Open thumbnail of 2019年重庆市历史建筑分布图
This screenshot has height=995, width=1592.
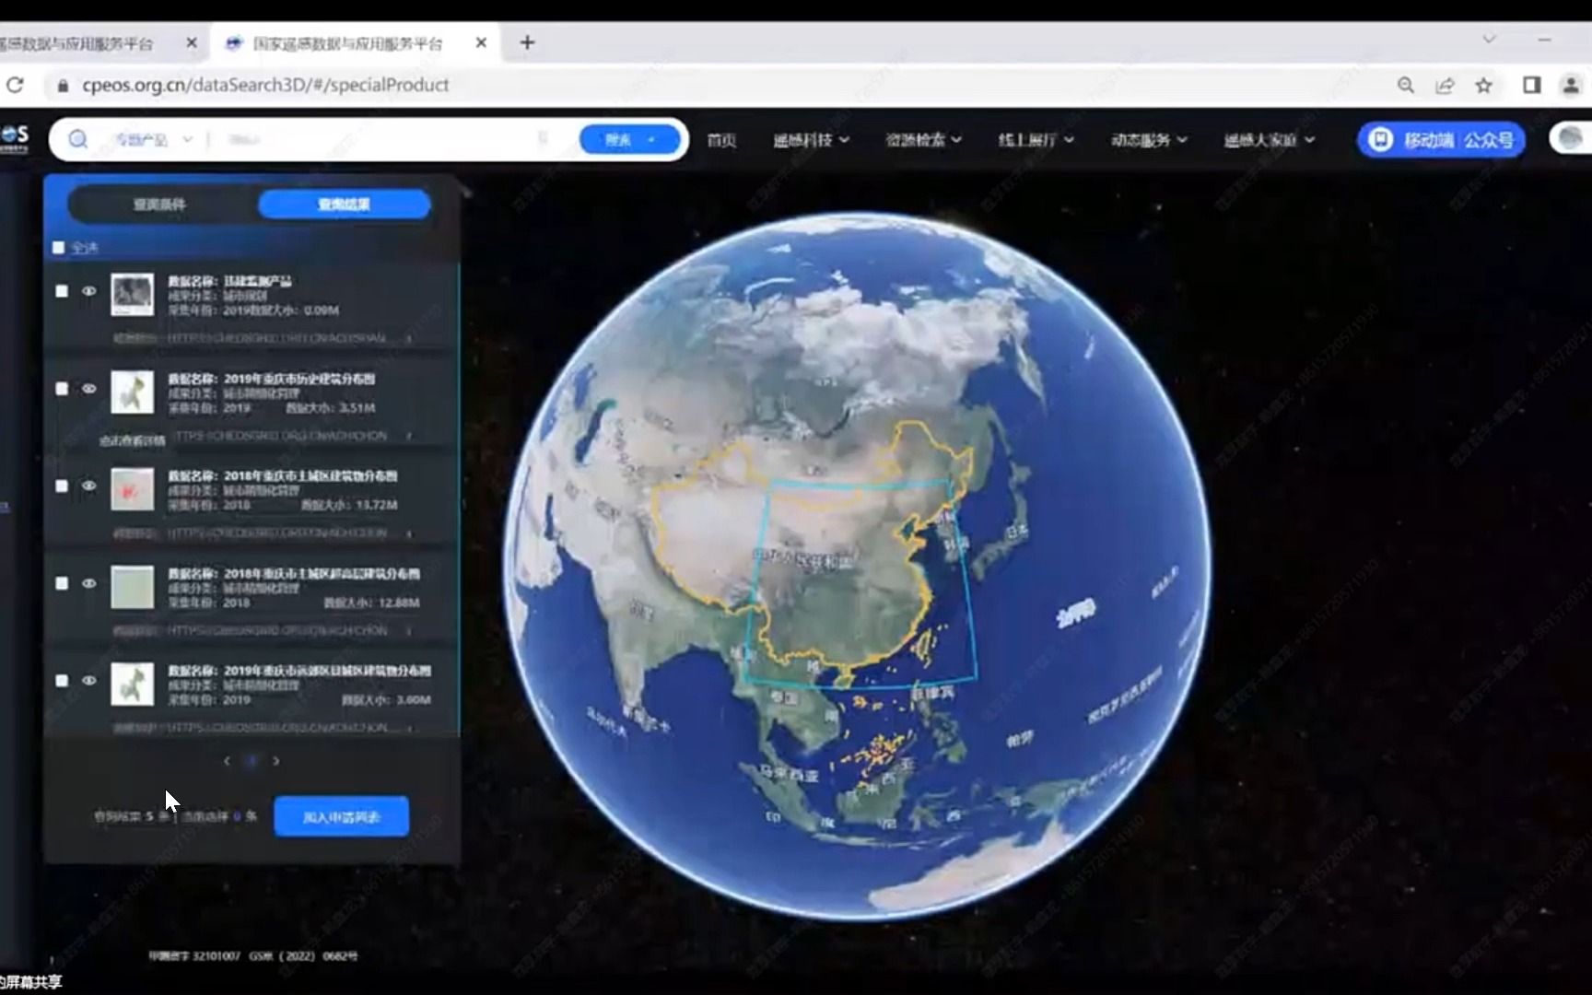[133, 392]
